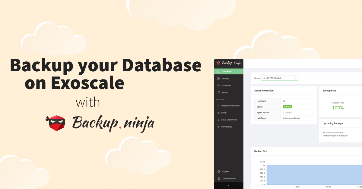Select the 'a few seconds ago' value
Image resolution: width=362 pixels, height=189 pixels.
point(291,118)
